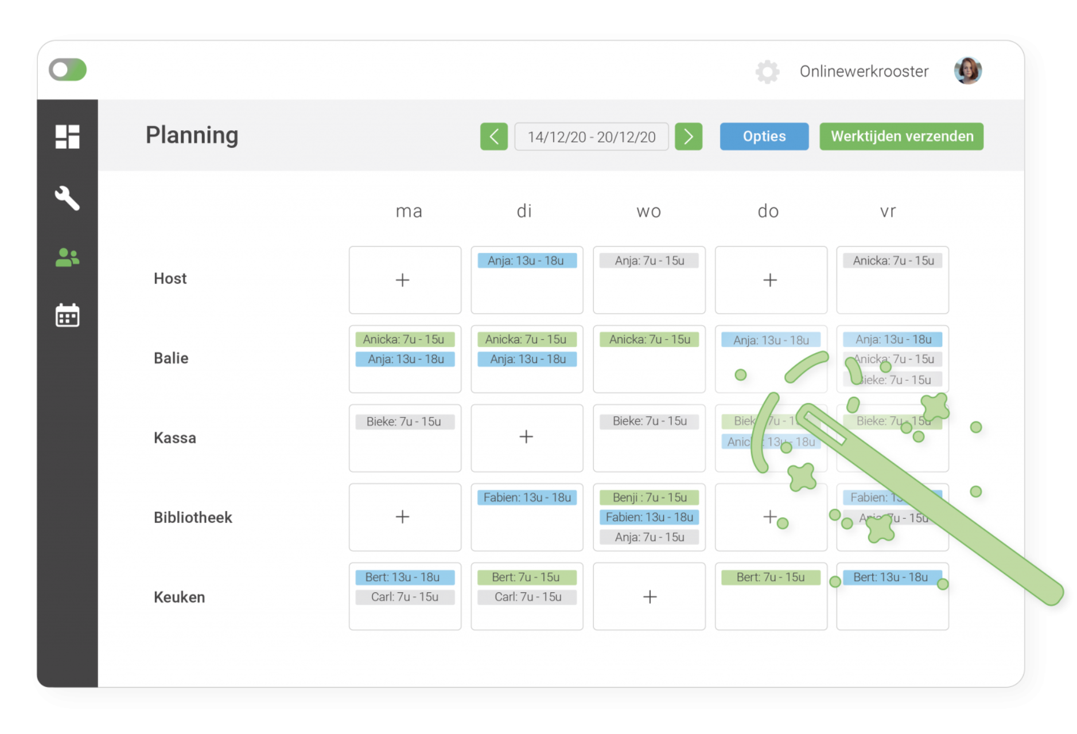Open the calendar icon in sidebar
The height and width of the screenshot is (734, 1077).
[x=67, y=315]
